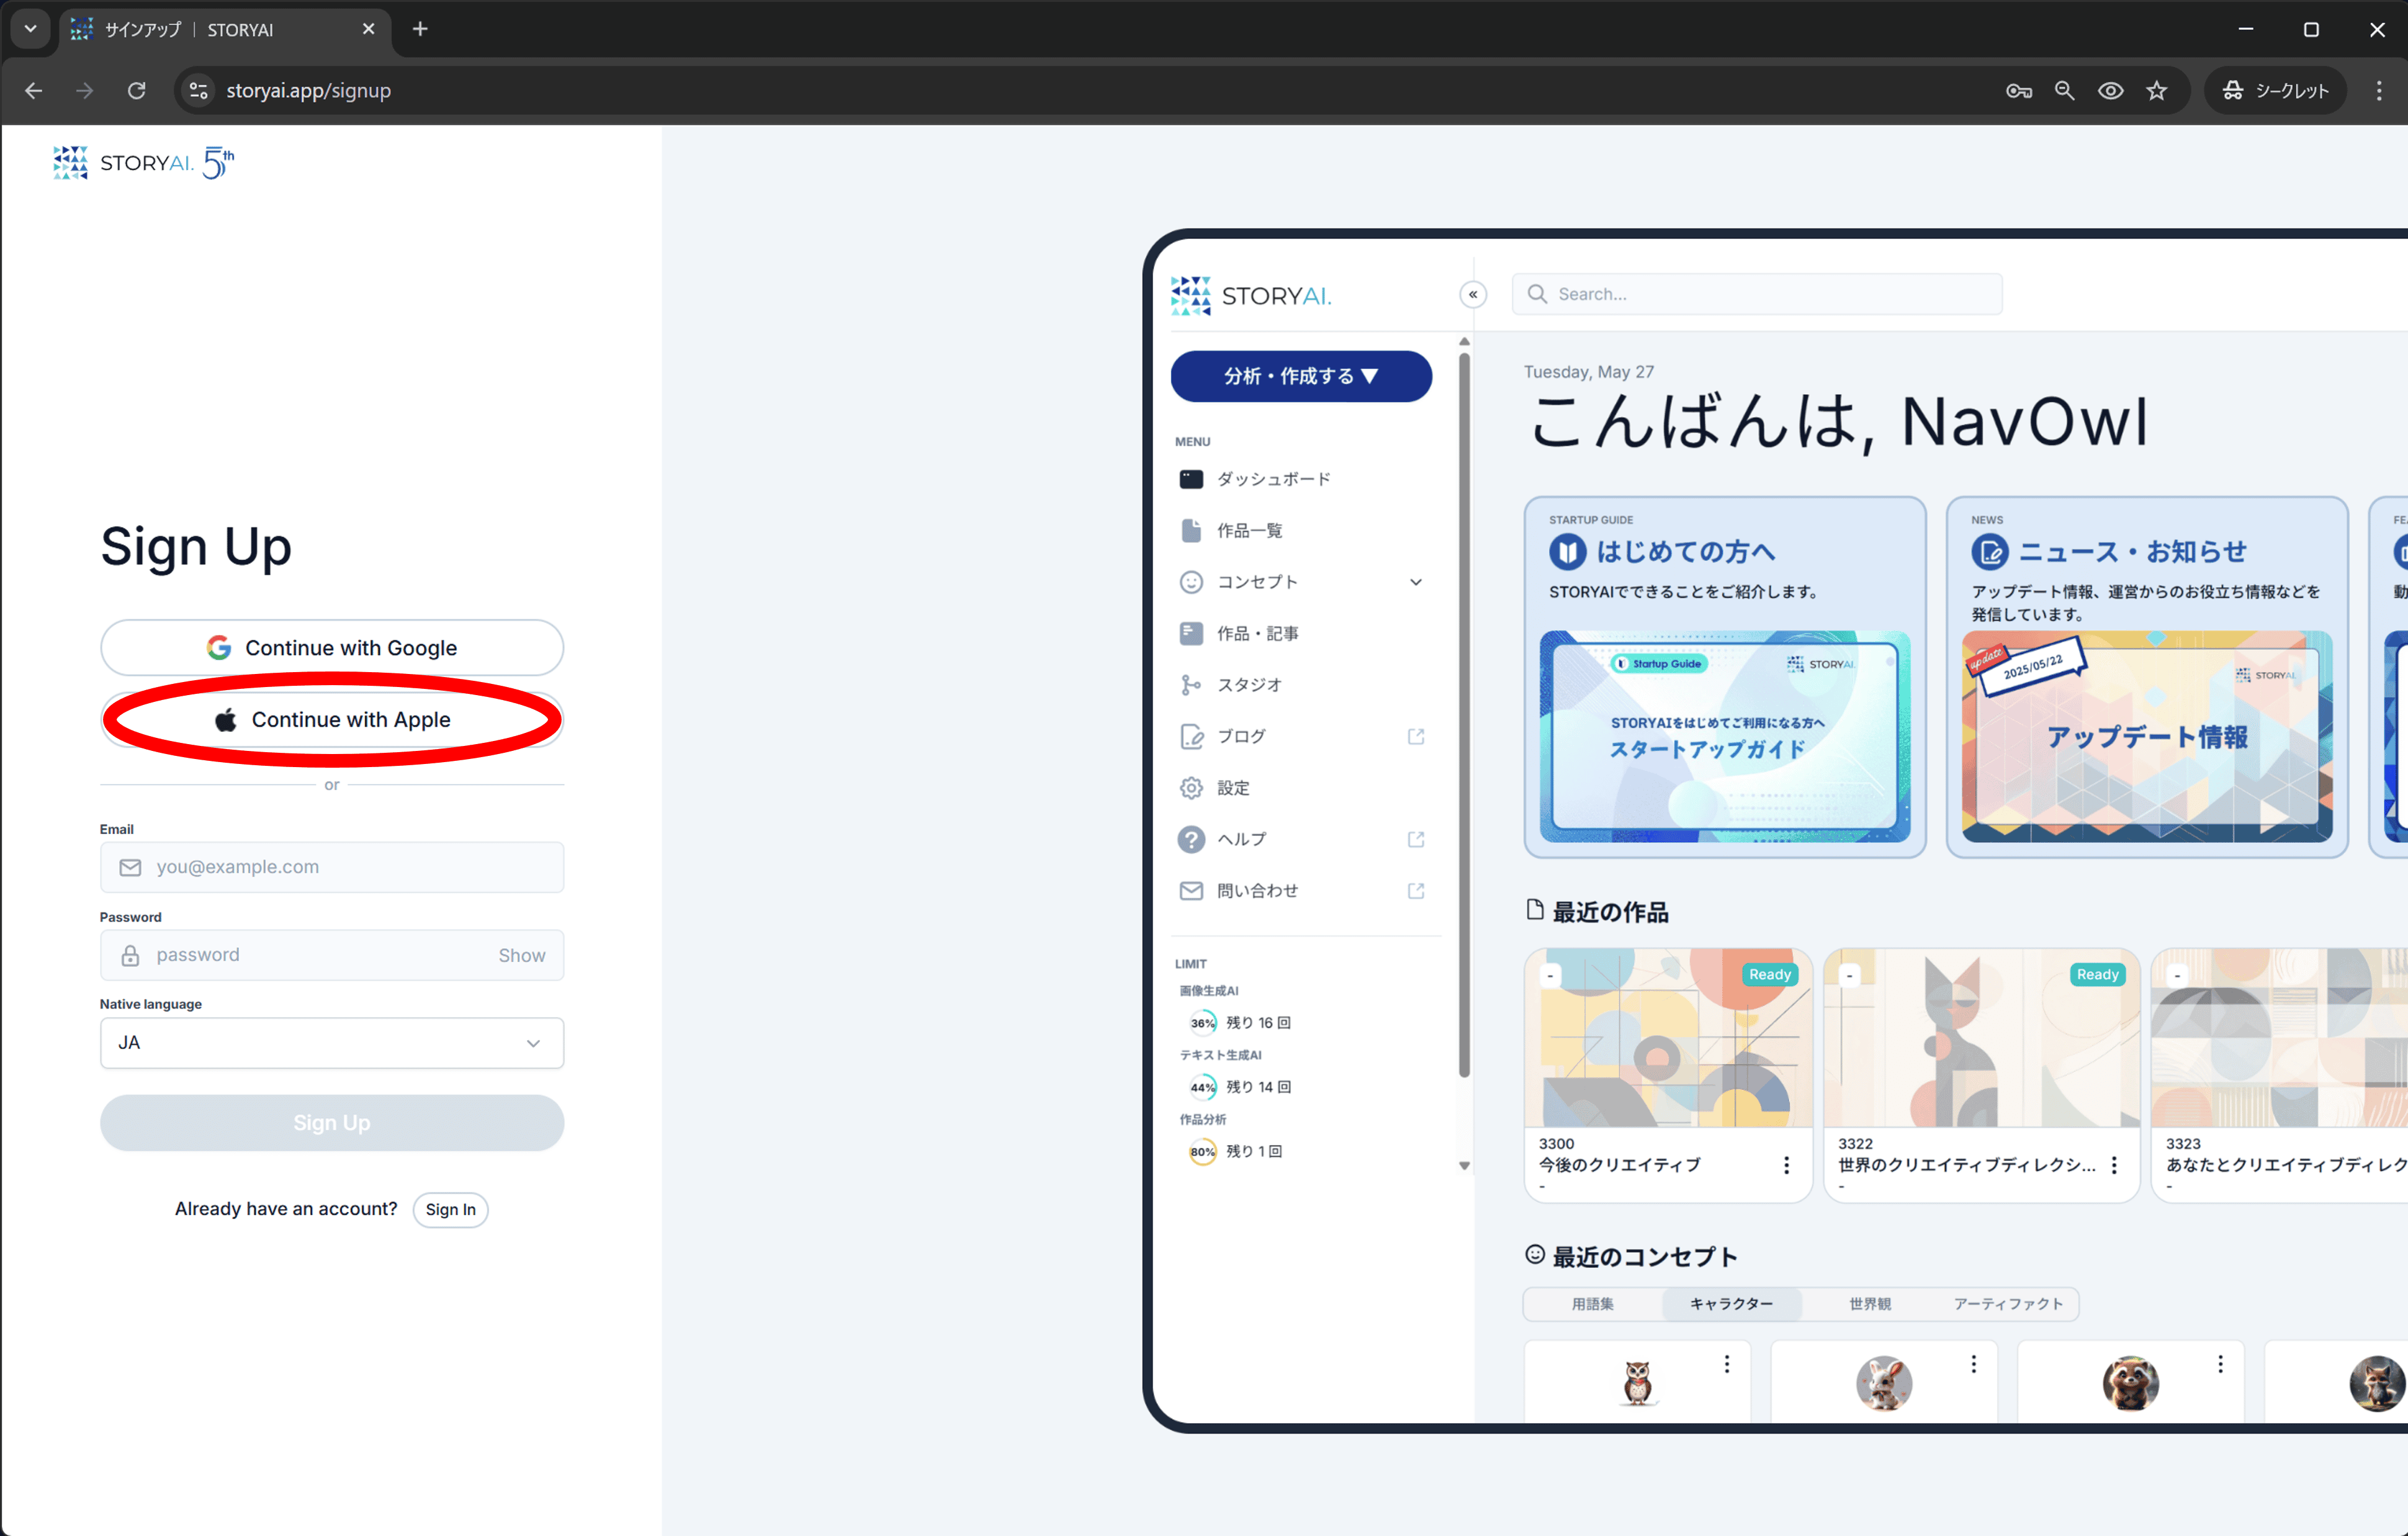This screenshot has width=2408, height=1536.
Task: Click the 問い合わせ envelope icon
Action: [1191, 890]
